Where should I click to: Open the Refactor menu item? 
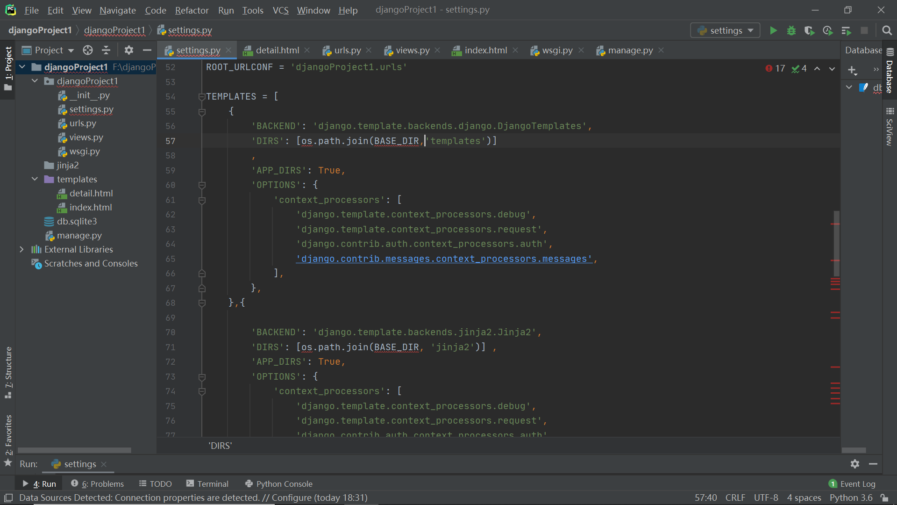click(192, 10)
